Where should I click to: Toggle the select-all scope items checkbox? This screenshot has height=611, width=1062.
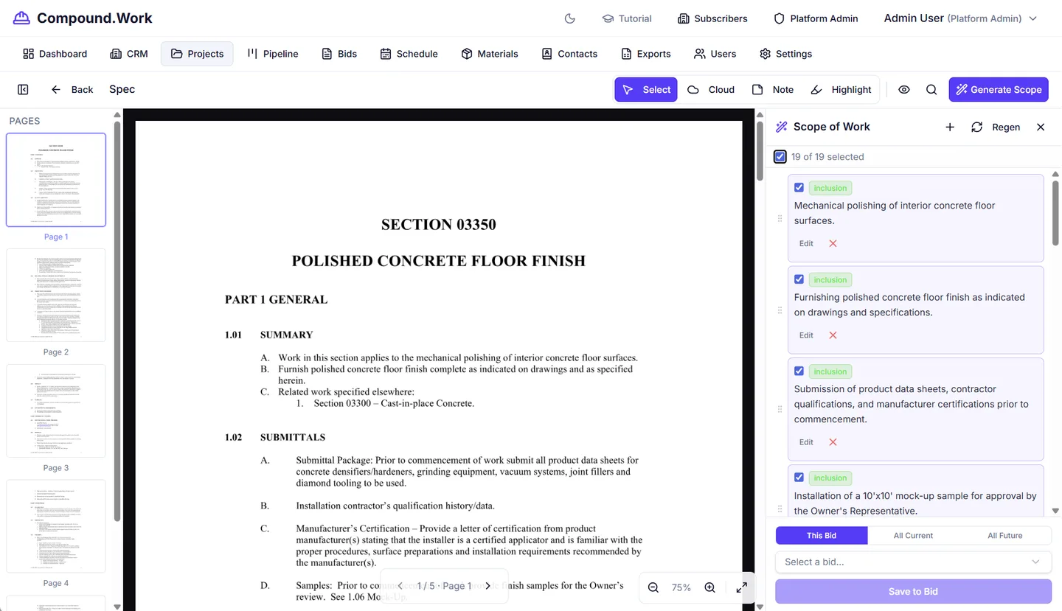click(780, 156)
